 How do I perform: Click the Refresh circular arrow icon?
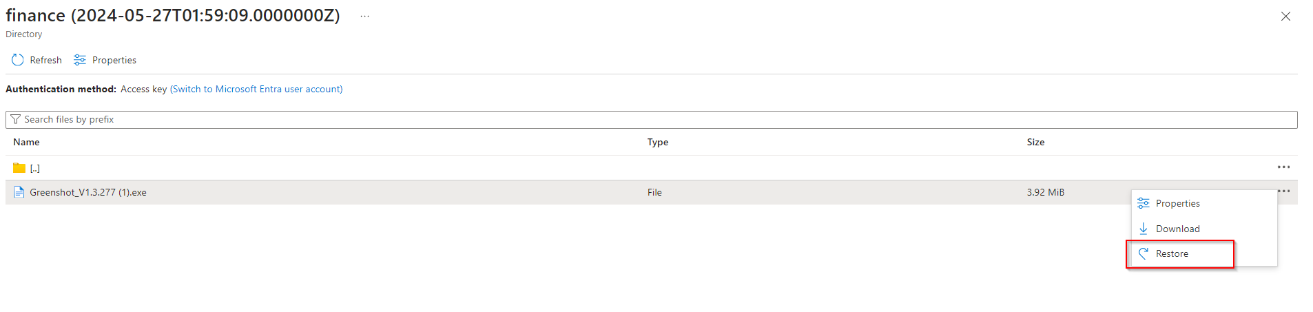pos(18,61)
